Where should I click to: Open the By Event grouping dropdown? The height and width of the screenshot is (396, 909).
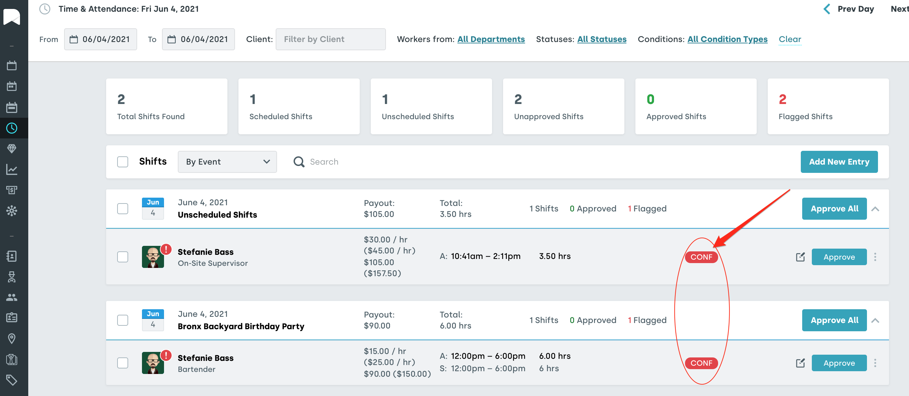coord(227,162)
